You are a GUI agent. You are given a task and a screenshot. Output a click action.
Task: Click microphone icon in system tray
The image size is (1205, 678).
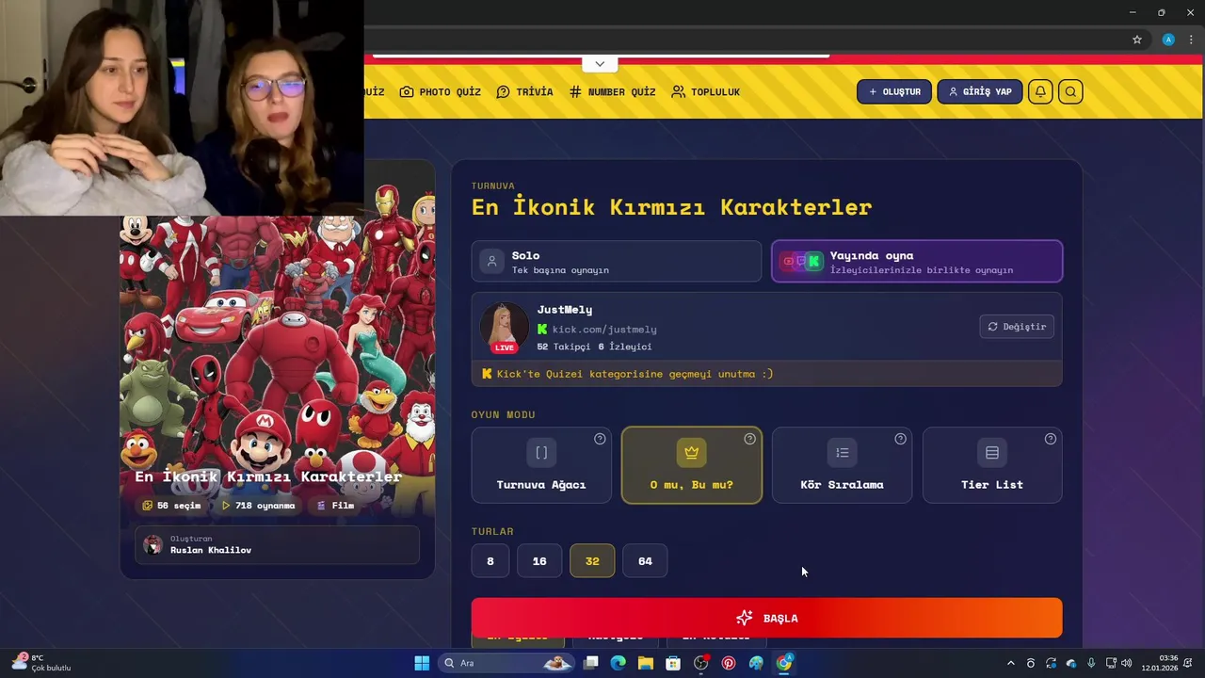pyautogui.click(x=1091, y=663)
